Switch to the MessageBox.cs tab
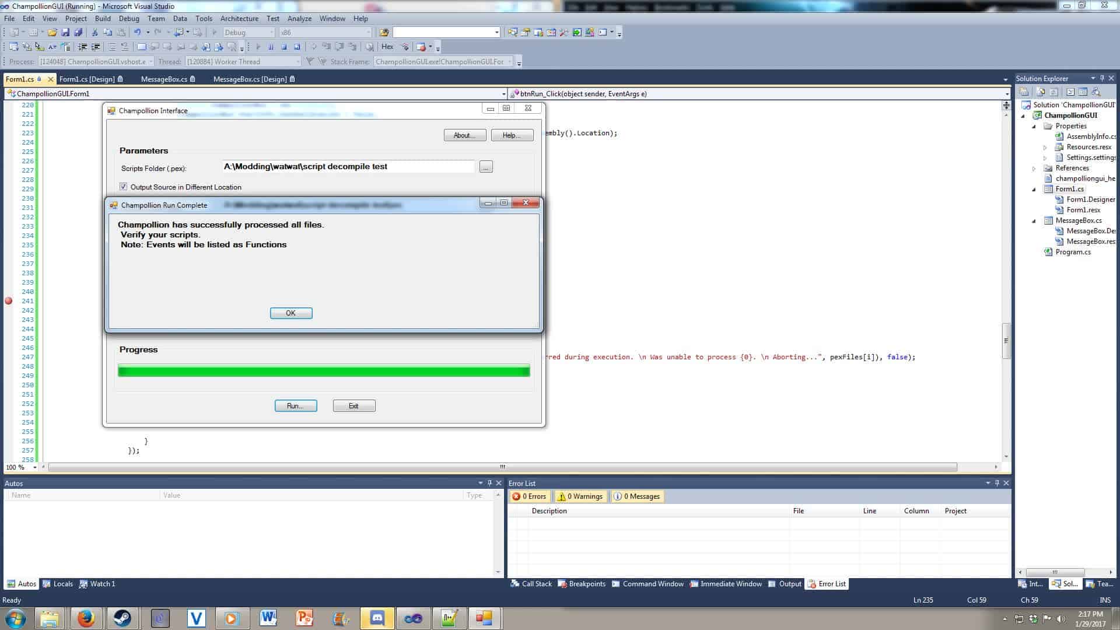Image resolution: width=1120 pixels, height=630 pixels. 168,79
